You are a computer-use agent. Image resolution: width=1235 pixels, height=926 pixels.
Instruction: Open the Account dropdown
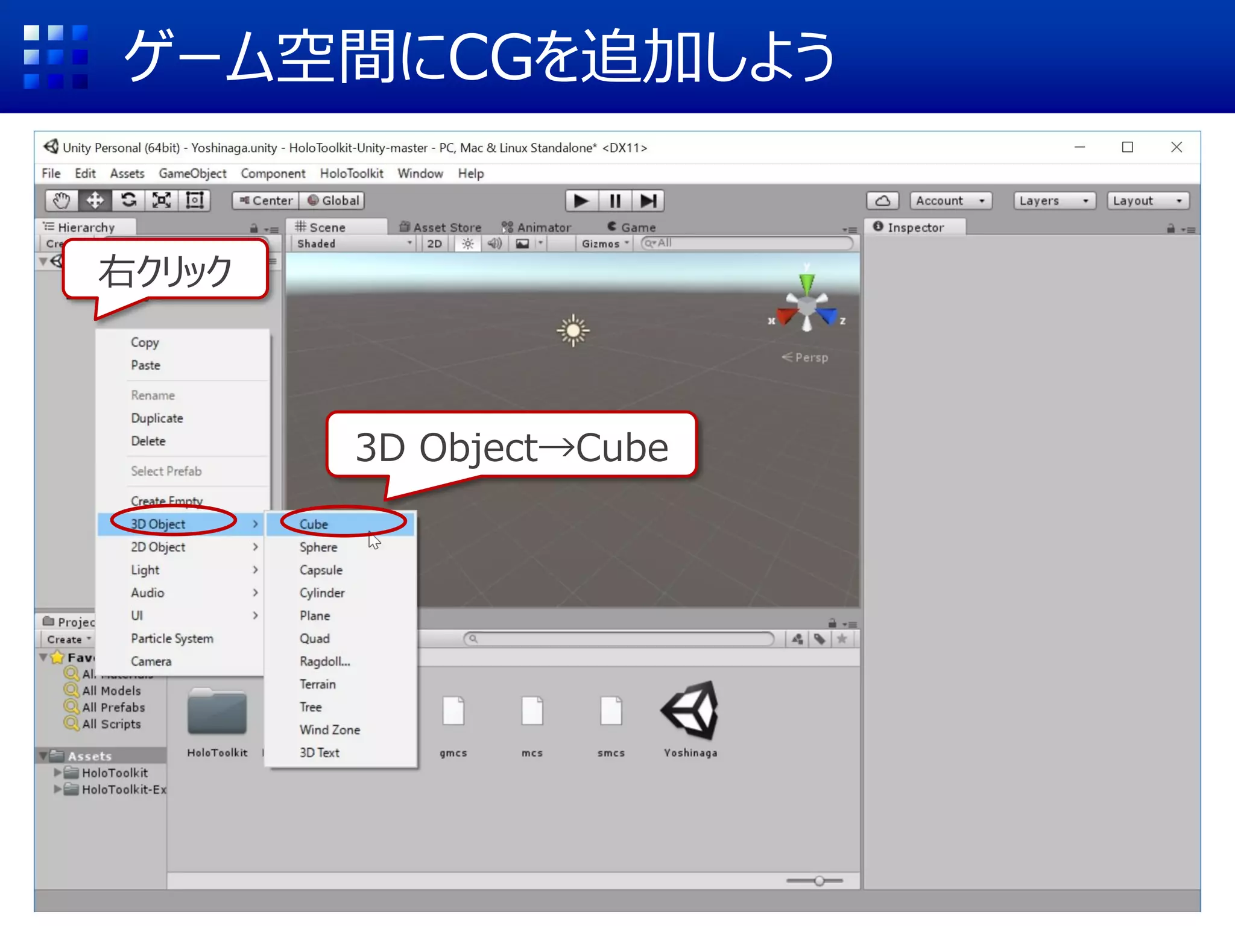tap(951, 201)
